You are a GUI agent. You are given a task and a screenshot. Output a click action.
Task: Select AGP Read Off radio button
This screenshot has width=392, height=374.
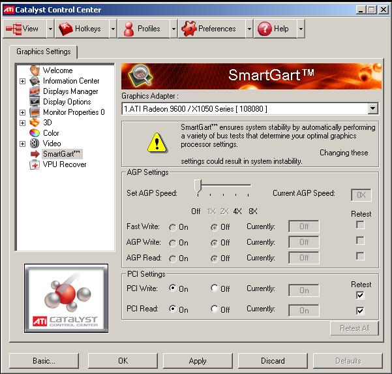214,258
